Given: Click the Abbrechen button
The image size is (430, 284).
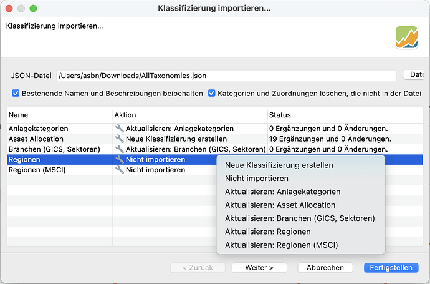Looking at the screenshot, I should click(x=325, y=268).
